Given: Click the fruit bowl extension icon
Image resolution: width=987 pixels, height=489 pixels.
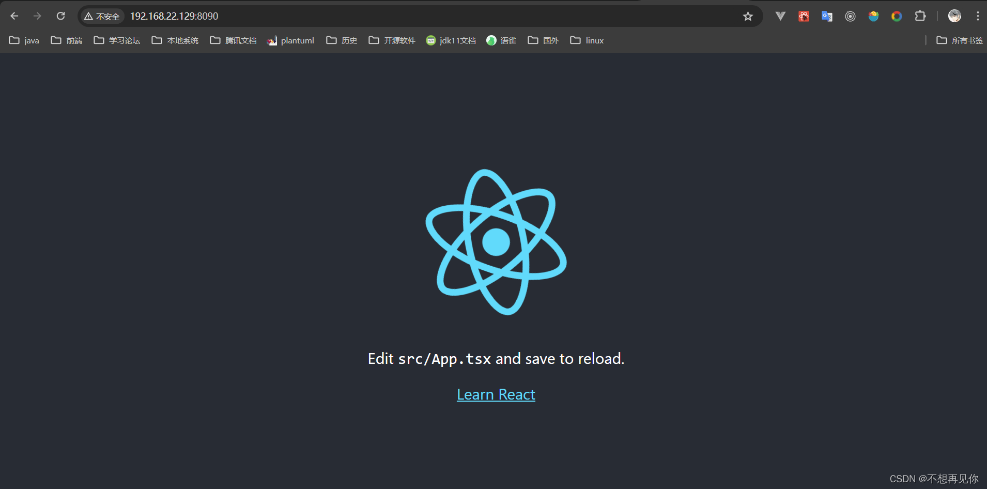Looking at the screenshot, I should pyautogui.click(x=874, y=16).
